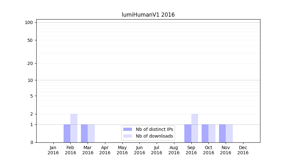Viewport: 289px width, 160px height.
Task: Select the Oct 2016 distinct IPs bar
Action: [x=205, y=133]
